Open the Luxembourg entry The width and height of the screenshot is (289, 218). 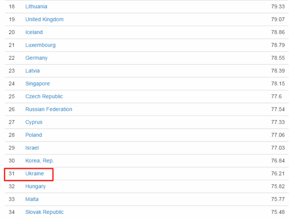[40, 45]
